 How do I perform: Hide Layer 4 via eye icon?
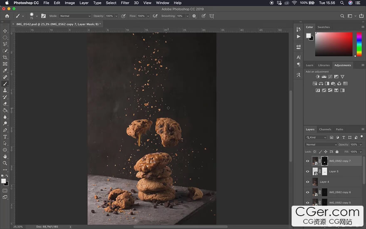pyautogui.click(x=307, y=182)
